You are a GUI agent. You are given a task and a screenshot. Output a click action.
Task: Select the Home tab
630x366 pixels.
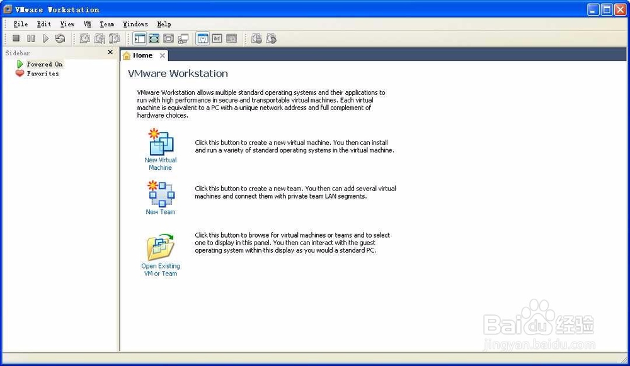(x=144, y=55)
